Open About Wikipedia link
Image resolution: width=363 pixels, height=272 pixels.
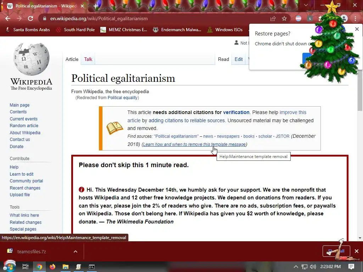click(x=25, y=132)
